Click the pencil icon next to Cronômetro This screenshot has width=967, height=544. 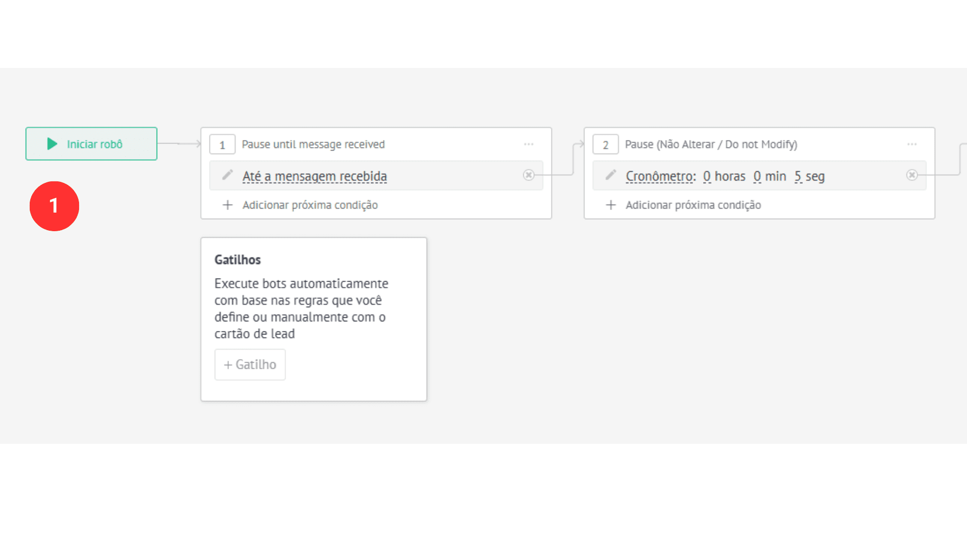611,175
